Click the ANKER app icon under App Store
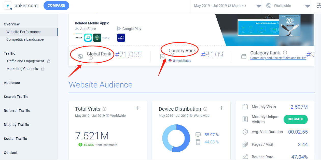The width and height of the screenshot is (321, 160). [79, 38]
